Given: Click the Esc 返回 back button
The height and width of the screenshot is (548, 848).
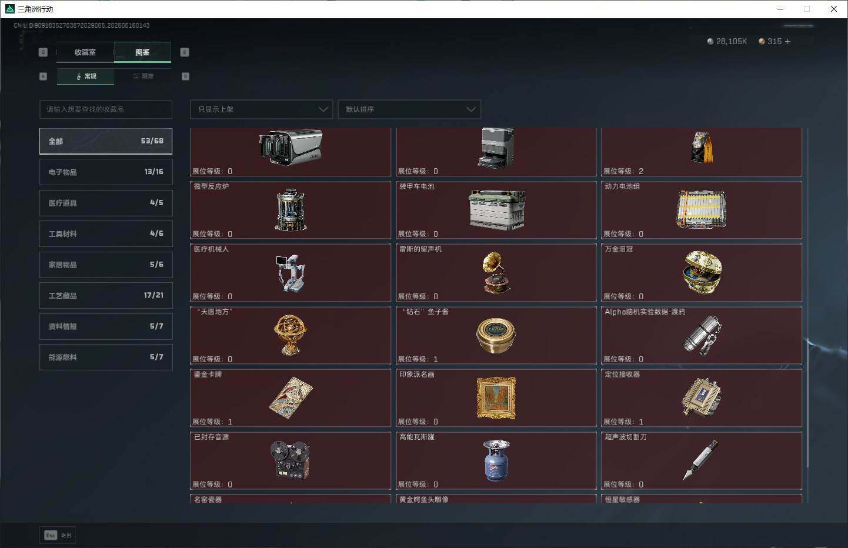Looking at the screenshot, I should coord(58,535).
